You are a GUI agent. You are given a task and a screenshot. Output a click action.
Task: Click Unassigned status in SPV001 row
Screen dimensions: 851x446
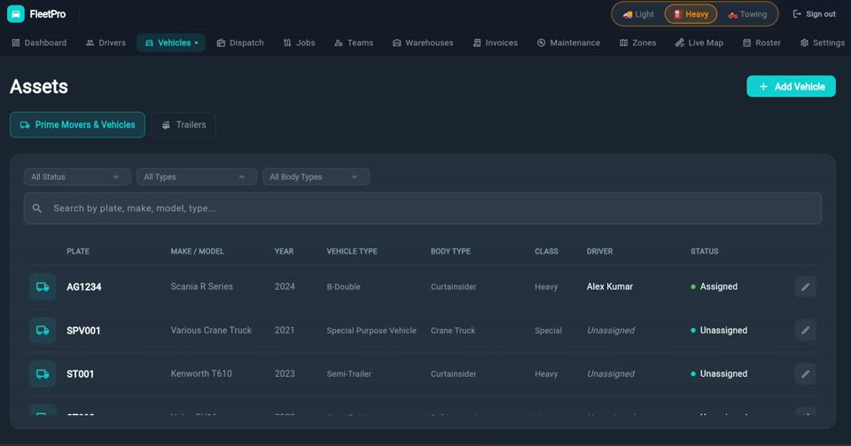719,330
